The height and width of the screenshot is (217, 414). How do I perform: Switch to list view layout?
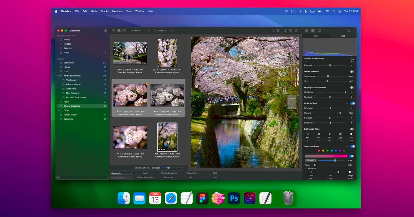(114, 30)
